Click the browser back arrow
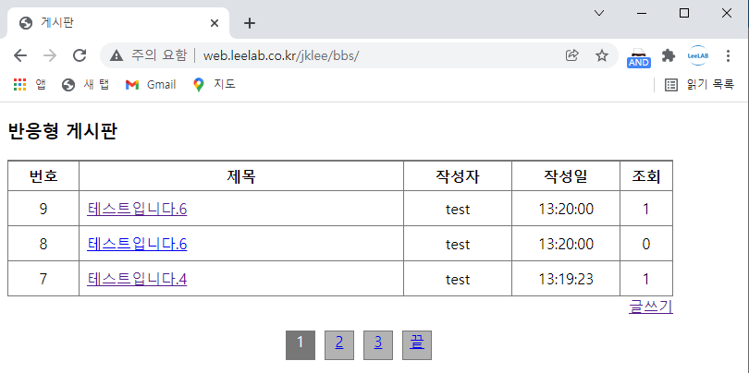749x373 pixels. point(20,55)
